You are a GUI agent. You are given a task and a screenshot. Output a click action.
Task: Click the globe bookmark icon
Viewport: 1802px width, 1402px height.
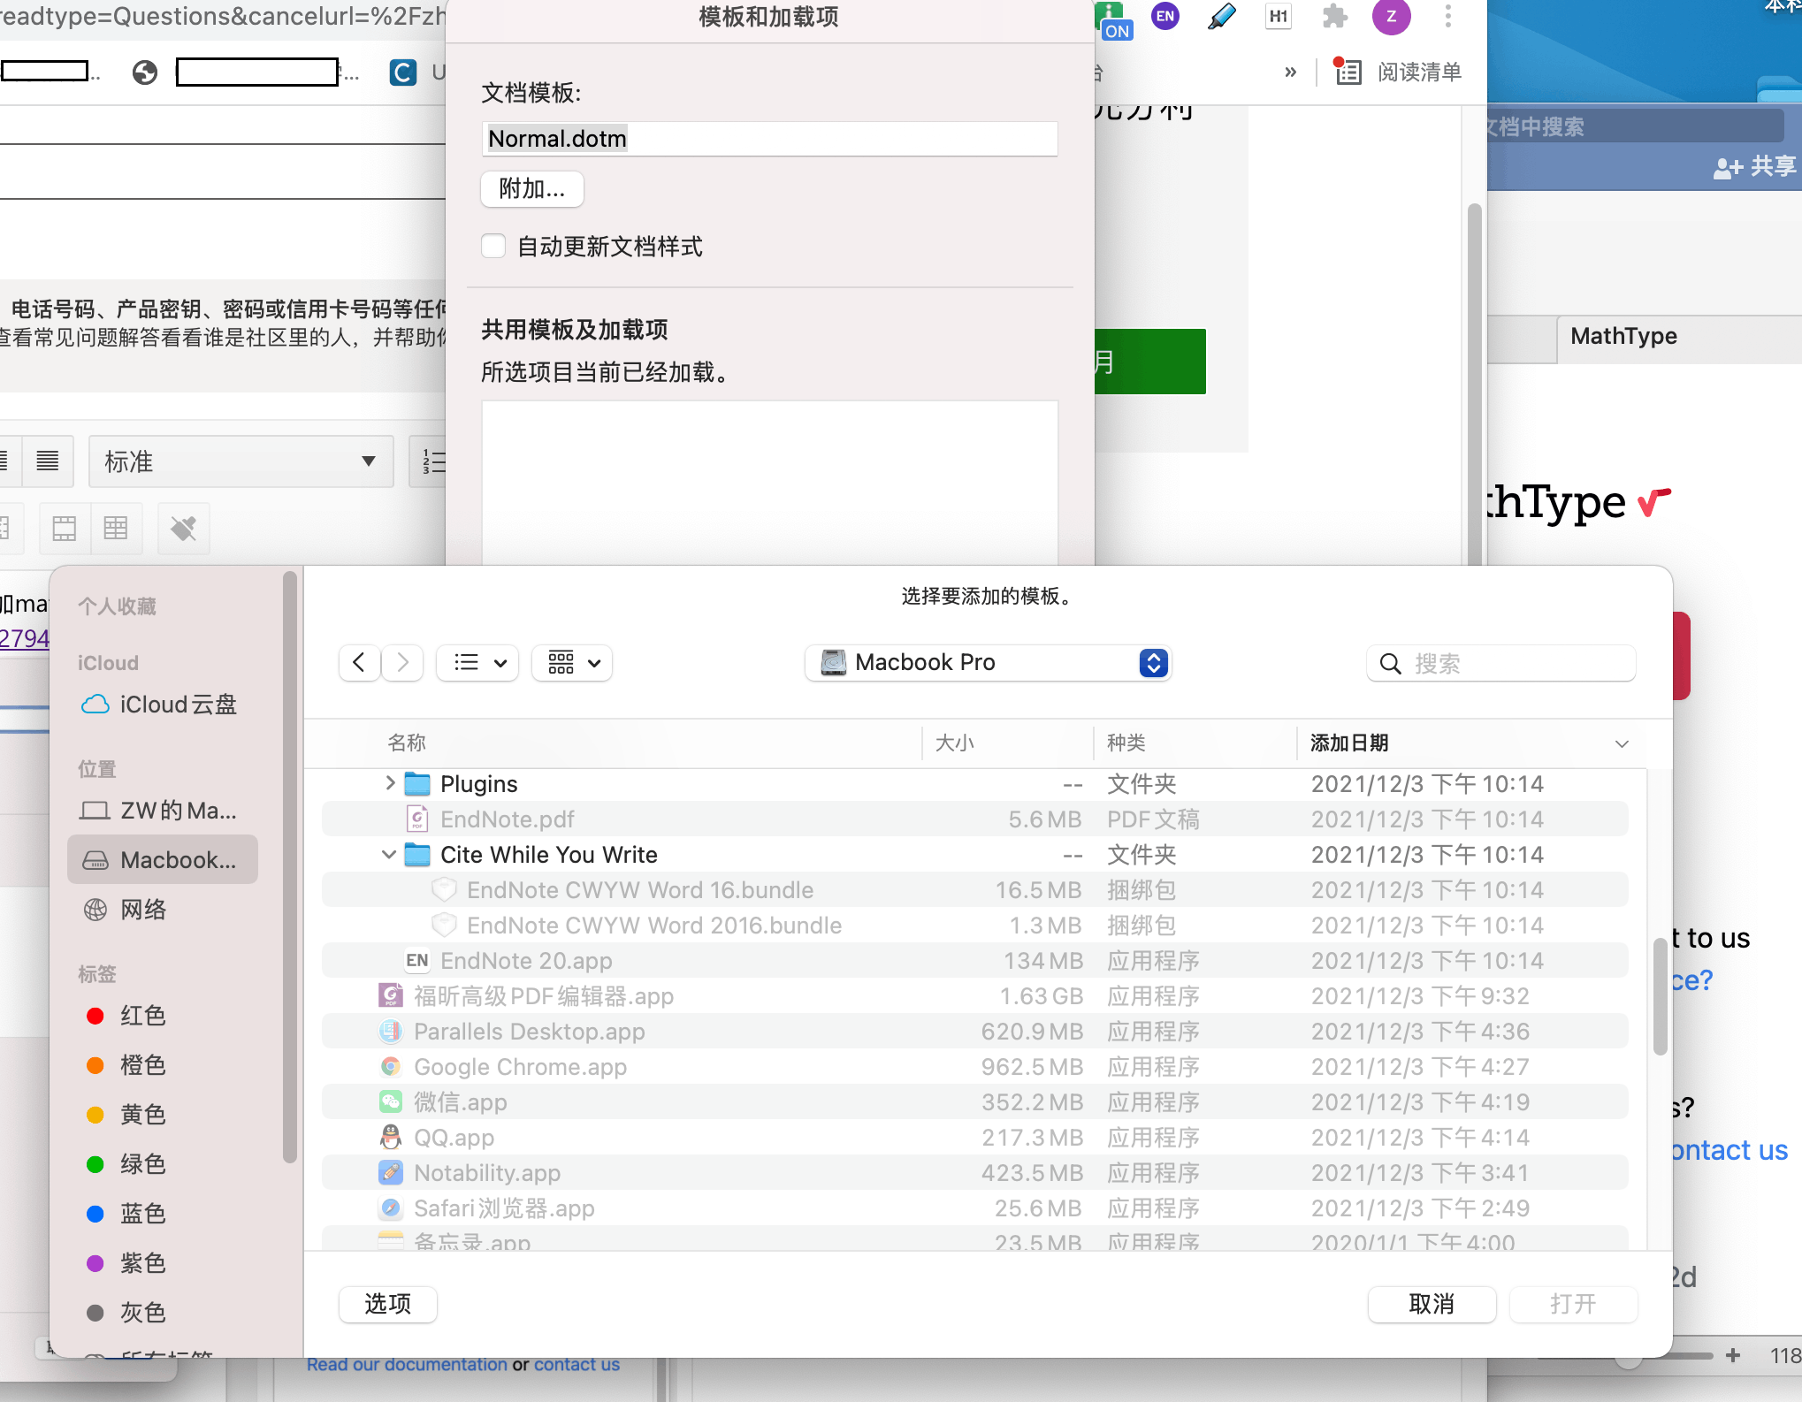145,72
